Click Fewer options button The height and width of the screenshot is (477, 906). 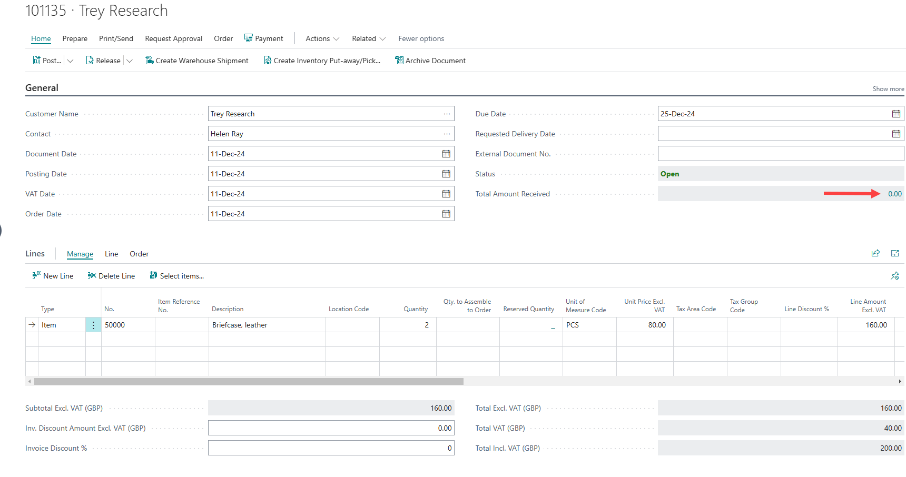(x=421, y=38)
